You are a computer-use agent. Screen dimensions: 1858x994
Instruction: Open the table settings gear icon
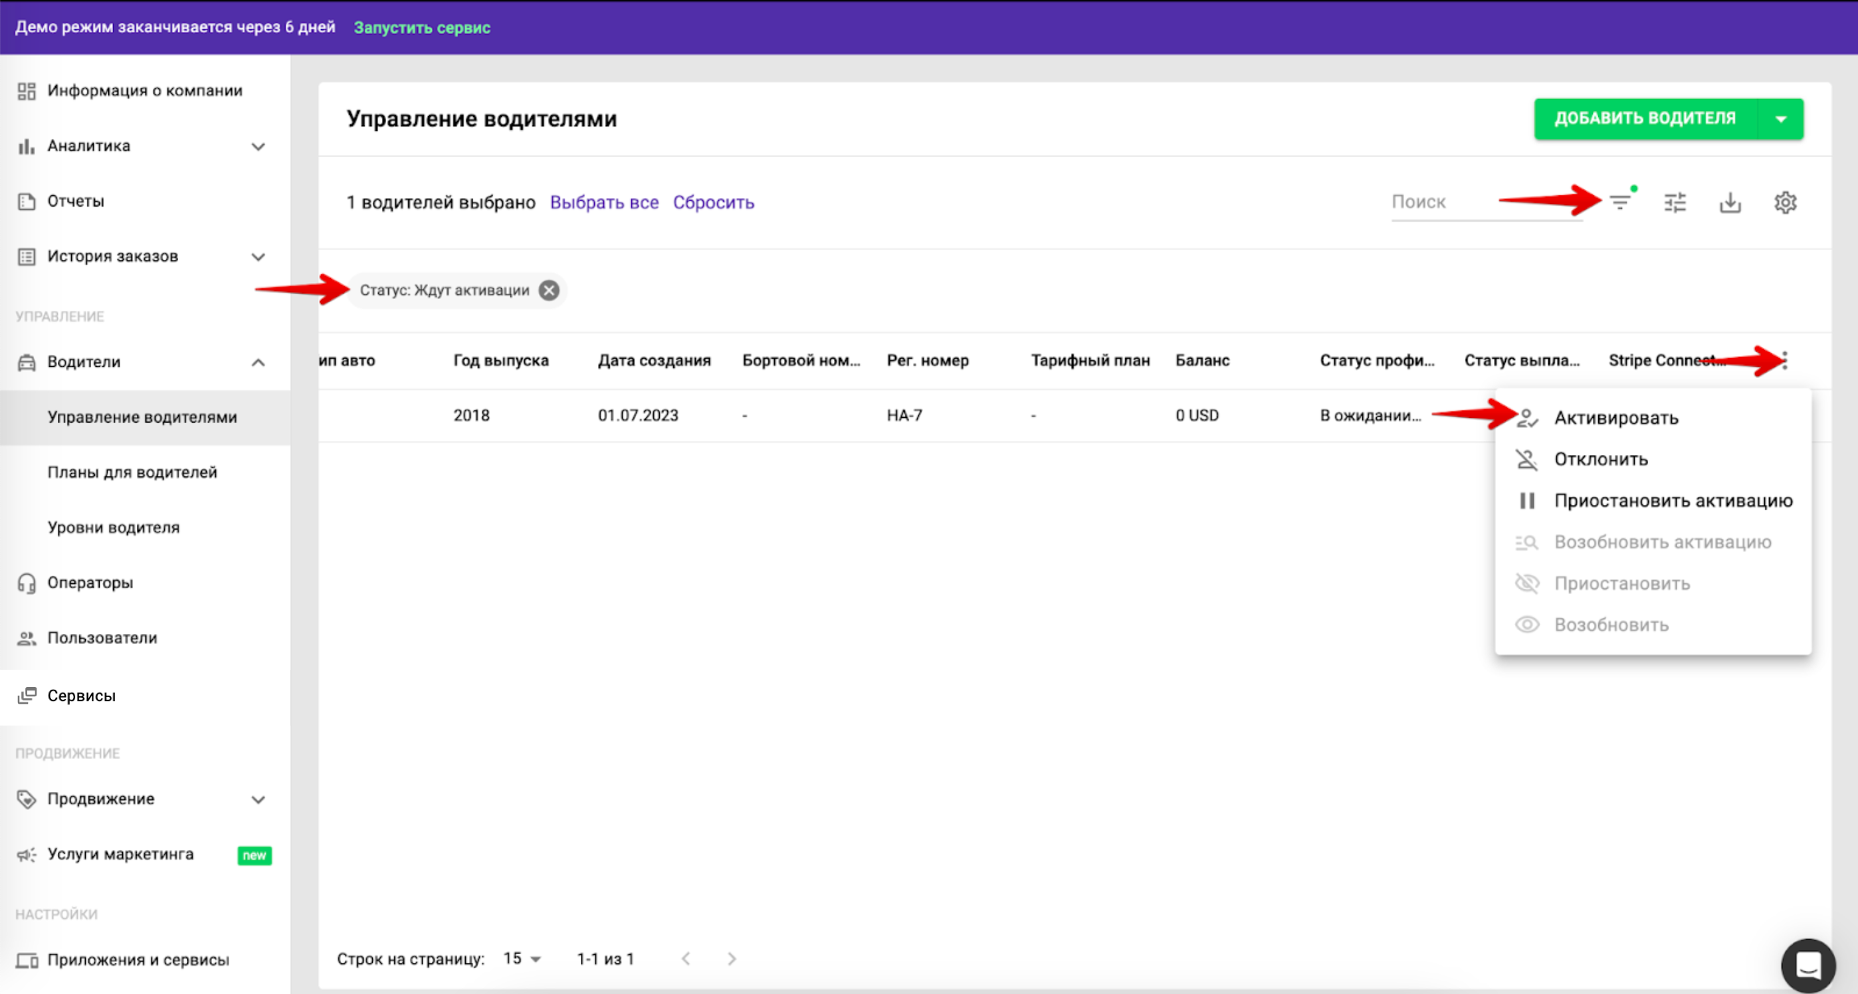tap(1785, 203)
